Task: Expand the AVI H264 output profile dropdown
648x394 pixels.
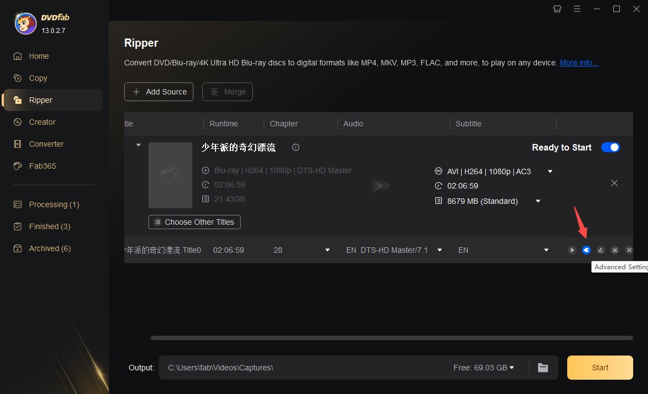Action: pyautogui.click(x=550, y=171)
